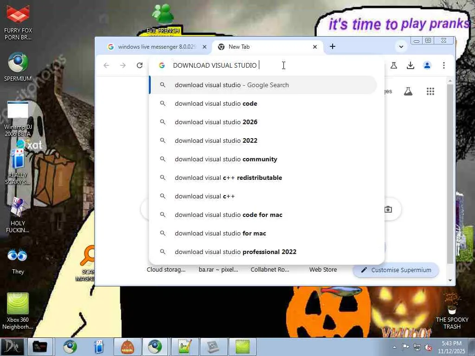Image resolution: width=475 pixels, height=356 pixels.
Task: Launch Xbox 360 Neighborhood shortcut
Action: coord(18,311)
